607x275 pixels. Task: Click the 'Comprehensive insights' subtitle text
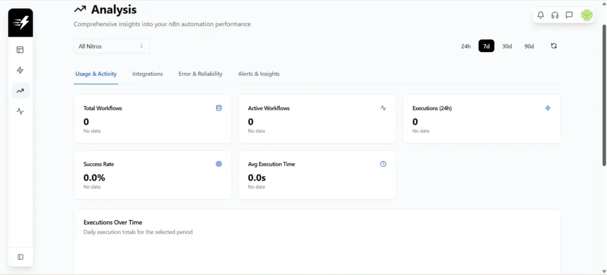click(162, 24)
